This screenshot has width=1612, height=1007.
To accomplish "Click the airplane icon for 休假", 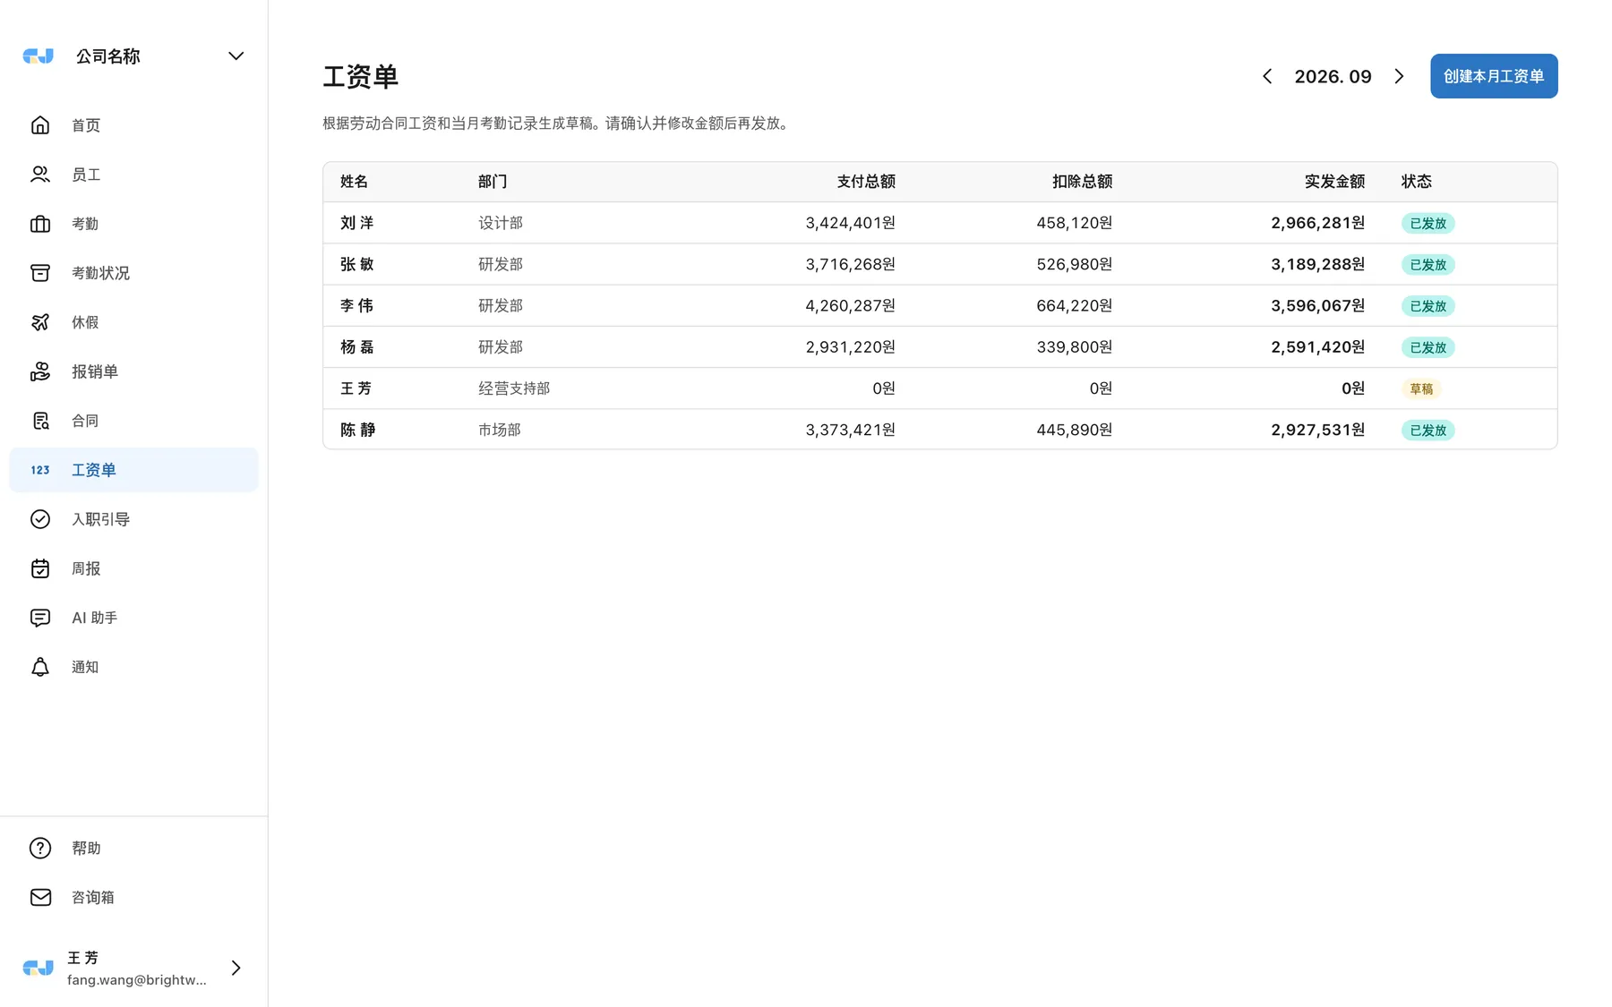I will 40,322.
